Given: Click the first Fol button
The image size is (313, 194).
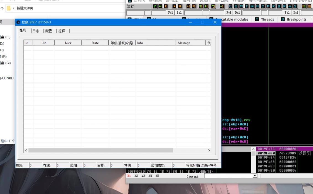Looking at the screenshot, I should click(x=171, y=12).
